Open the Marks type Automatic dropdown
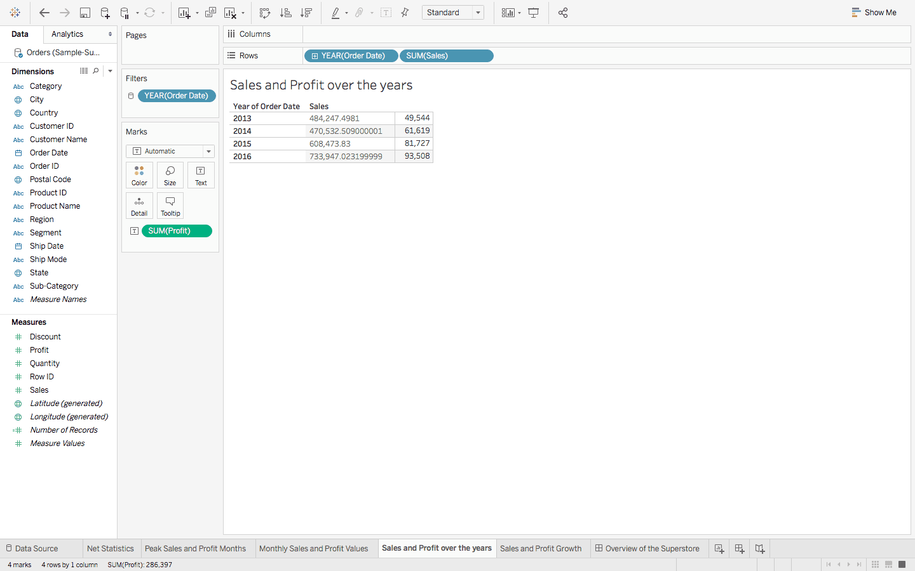This screenshot has width=915, height=571. tap(170, 151)
